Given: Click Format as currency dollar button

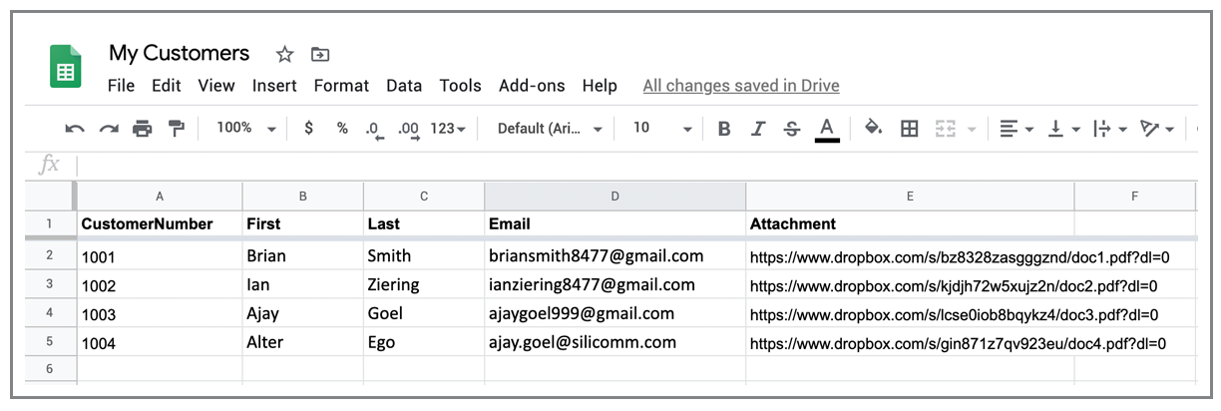Looking at the screenshot, I should point(309,129).
